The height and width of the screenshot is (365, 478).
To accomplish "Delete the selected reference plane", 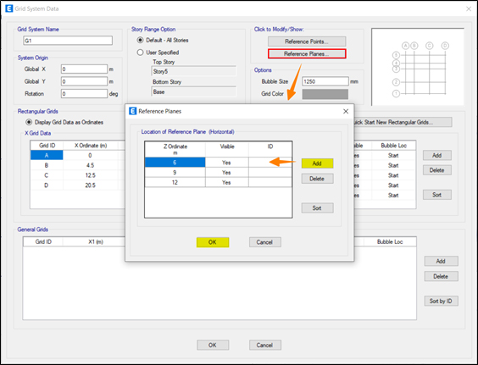I will click(x=317, y=179).
